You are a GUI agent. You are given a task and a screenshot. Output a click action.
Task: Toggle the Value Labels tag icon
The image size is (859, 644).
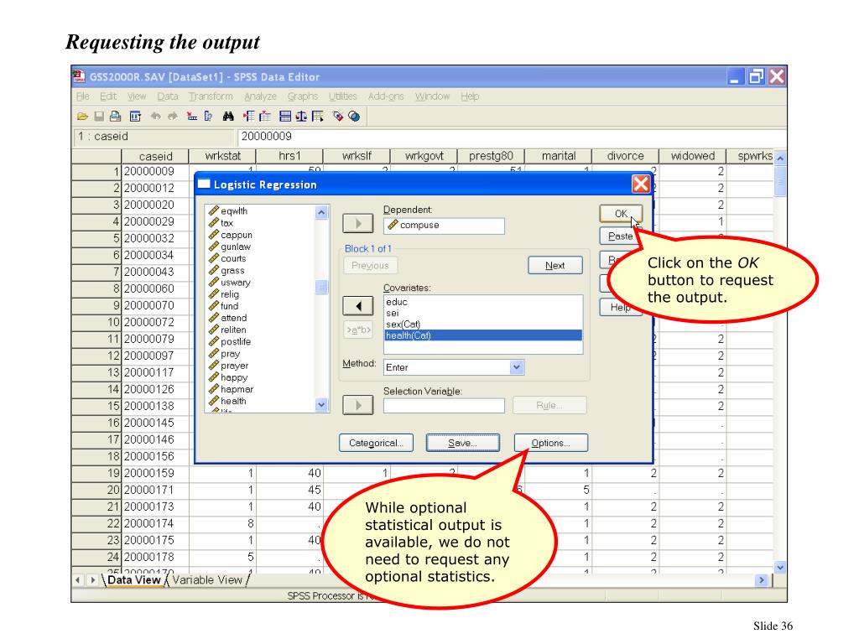[338, 116]
